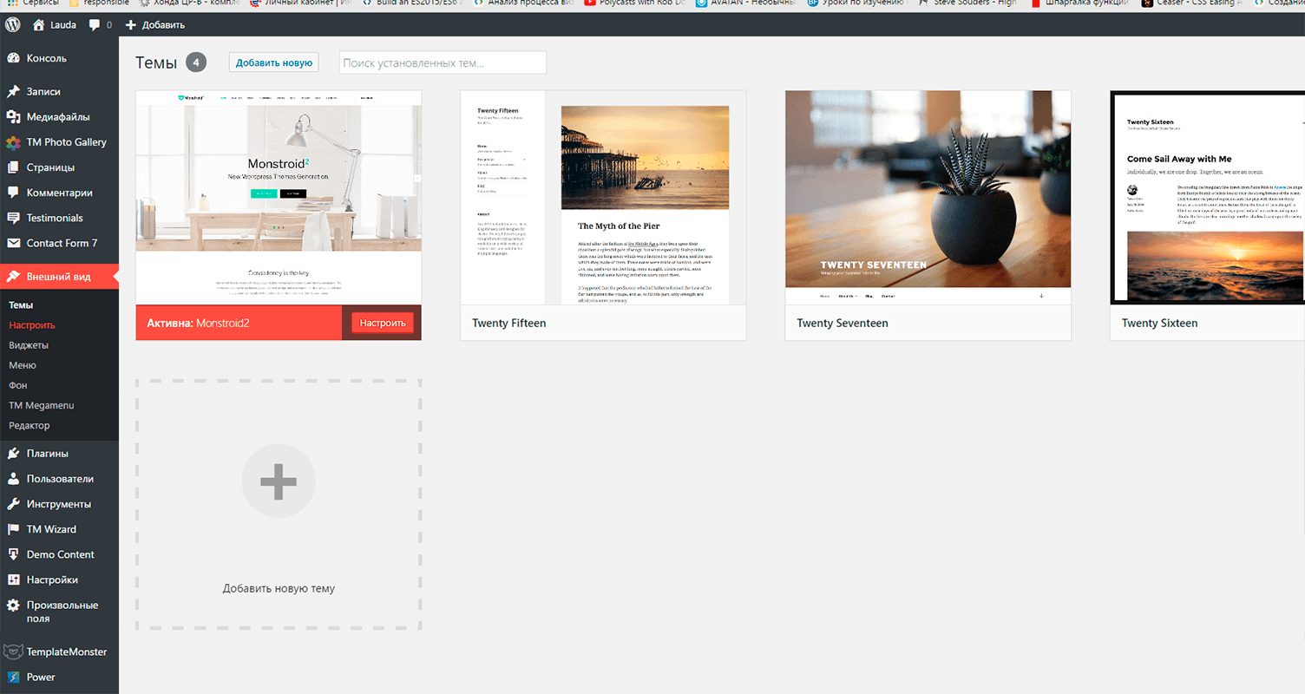The image size is (1305, 694).
Task: Open Фон submenu link
Action: (18, 385)
